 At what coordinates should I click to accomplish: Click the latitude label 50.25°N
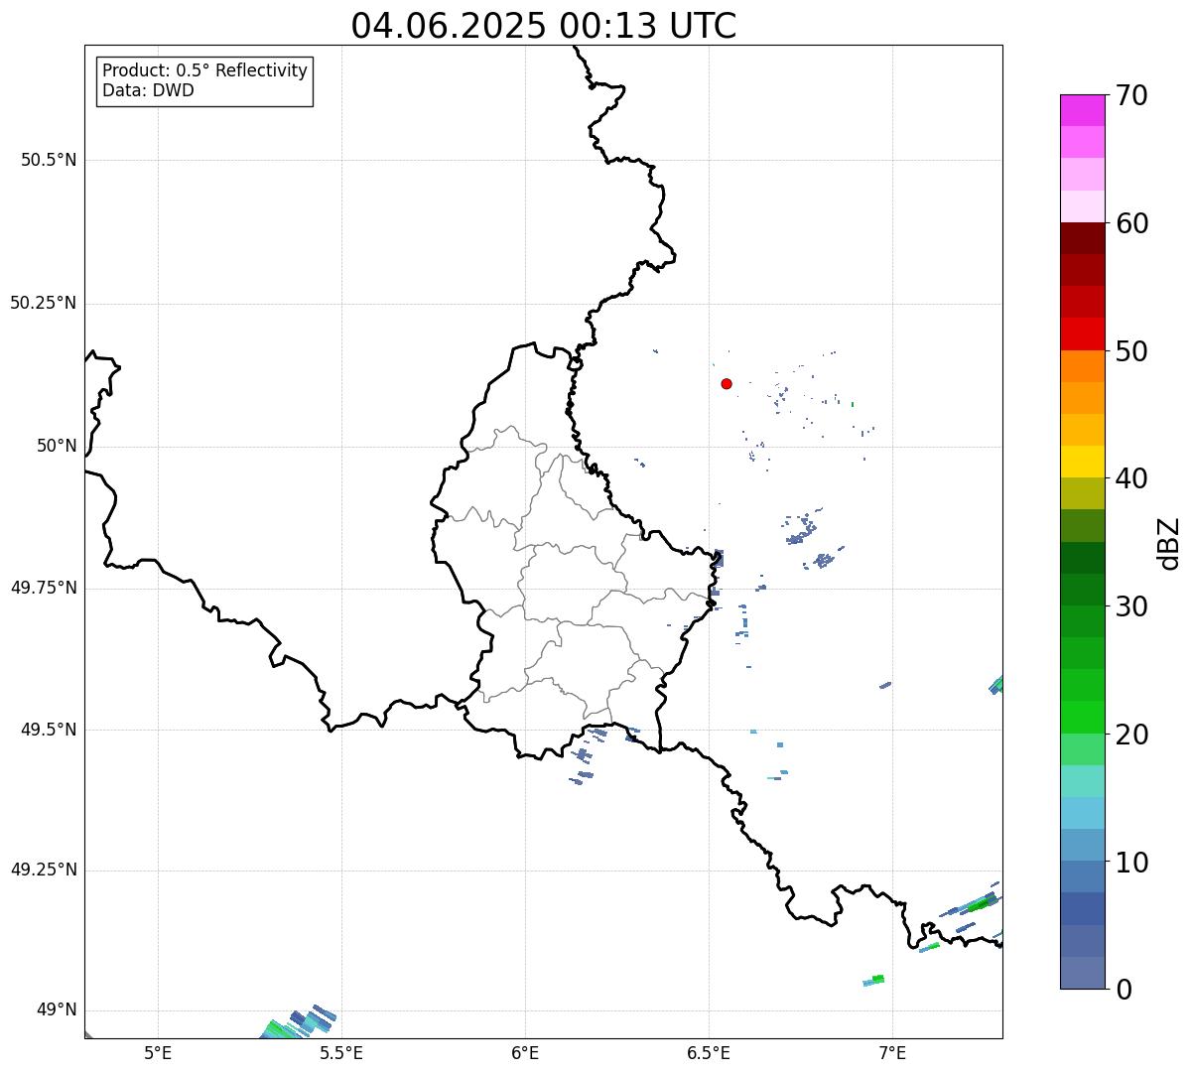pos(43,304)
